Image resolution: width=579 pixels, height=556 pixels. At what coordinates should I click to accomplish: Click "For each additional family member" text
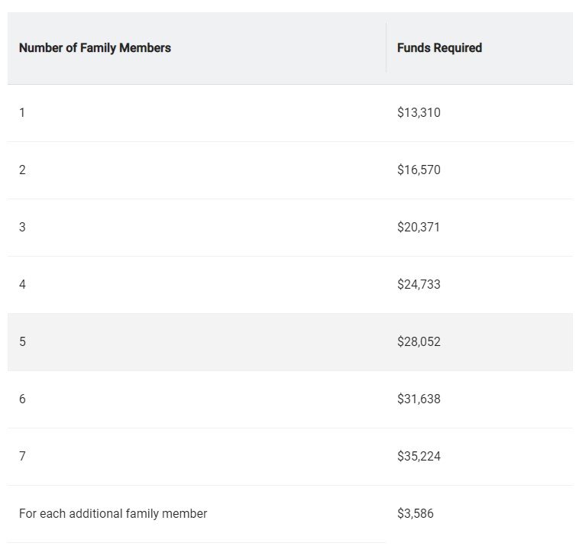(113, 514)
